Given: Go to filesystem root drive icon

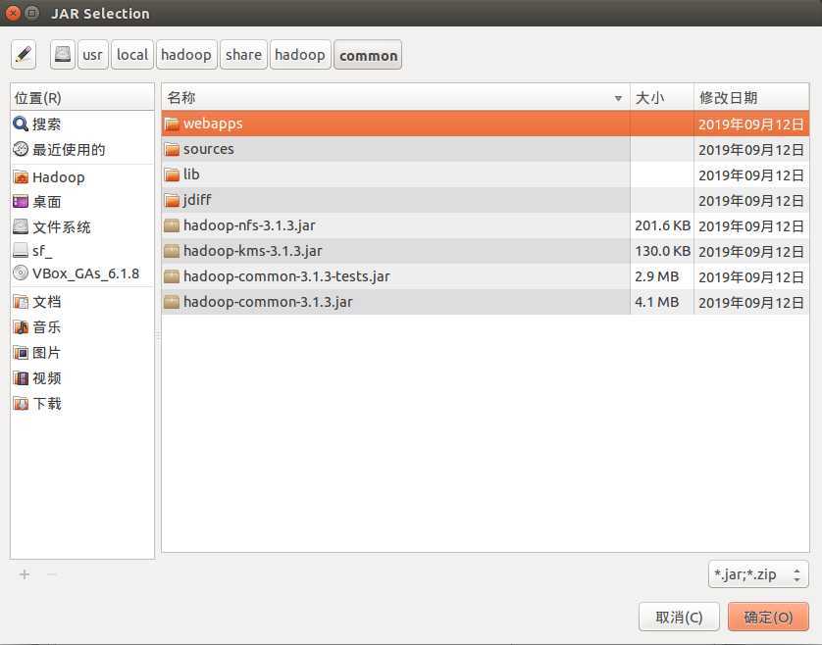Looking at the screenshot, I should (x=63, y=55).
